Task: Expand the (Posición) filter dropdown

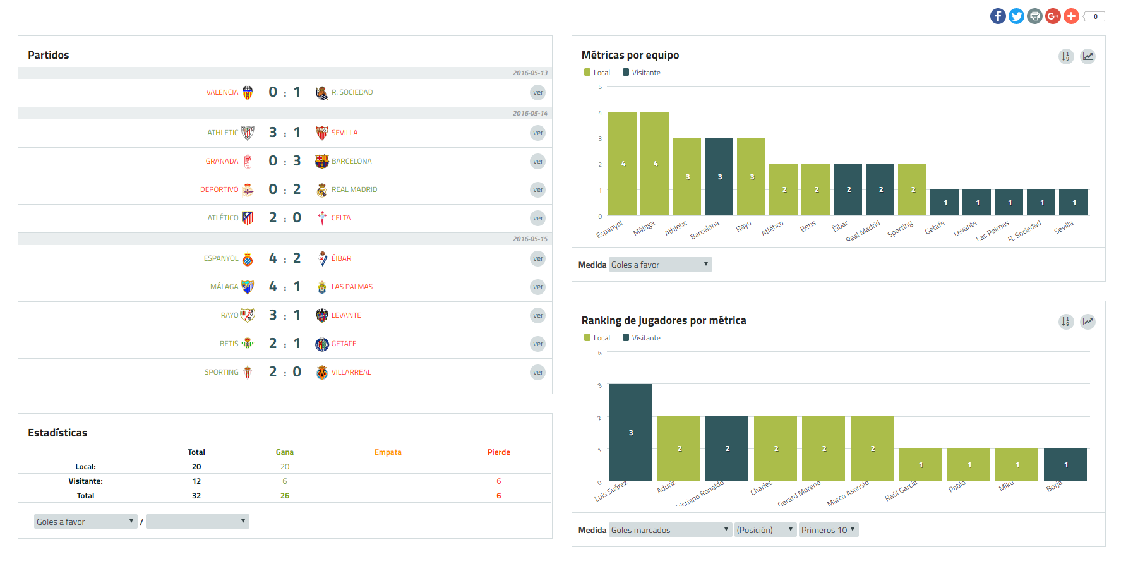Action: click(765, 530)
